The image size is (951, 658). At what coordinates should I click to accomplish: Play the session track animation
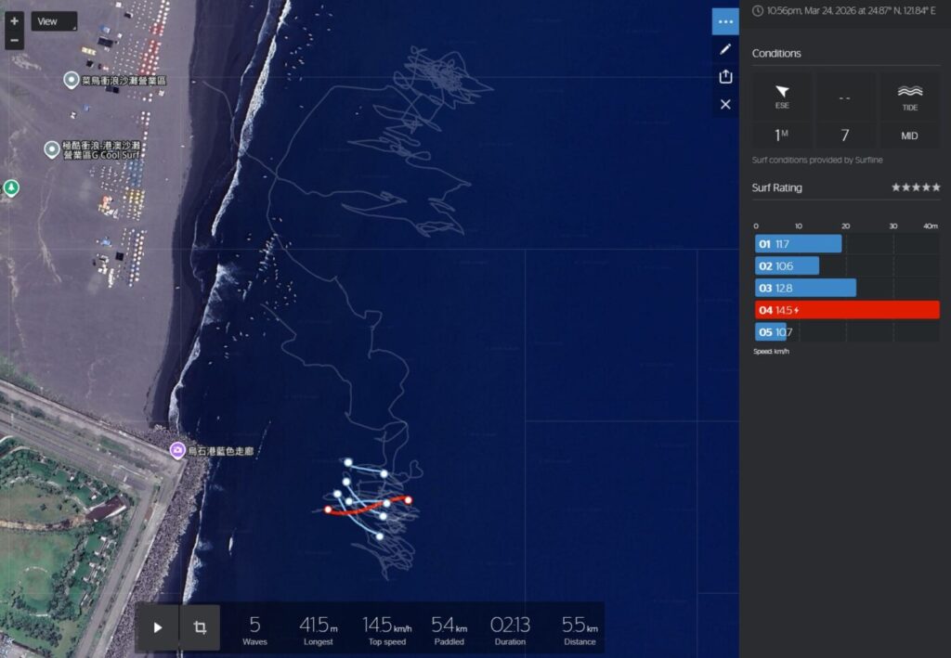(x=158, y=627)
